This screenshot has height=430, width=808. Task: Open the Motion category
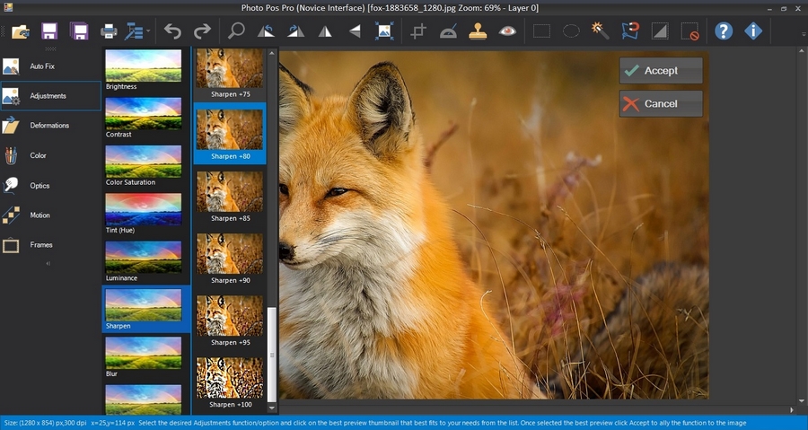coord(50,215)
